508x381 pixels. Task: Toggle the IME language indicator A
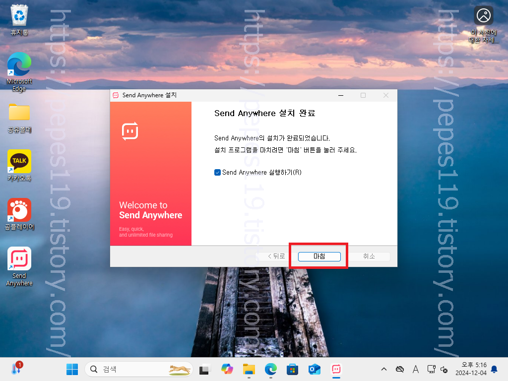click(x=416, y=369)
